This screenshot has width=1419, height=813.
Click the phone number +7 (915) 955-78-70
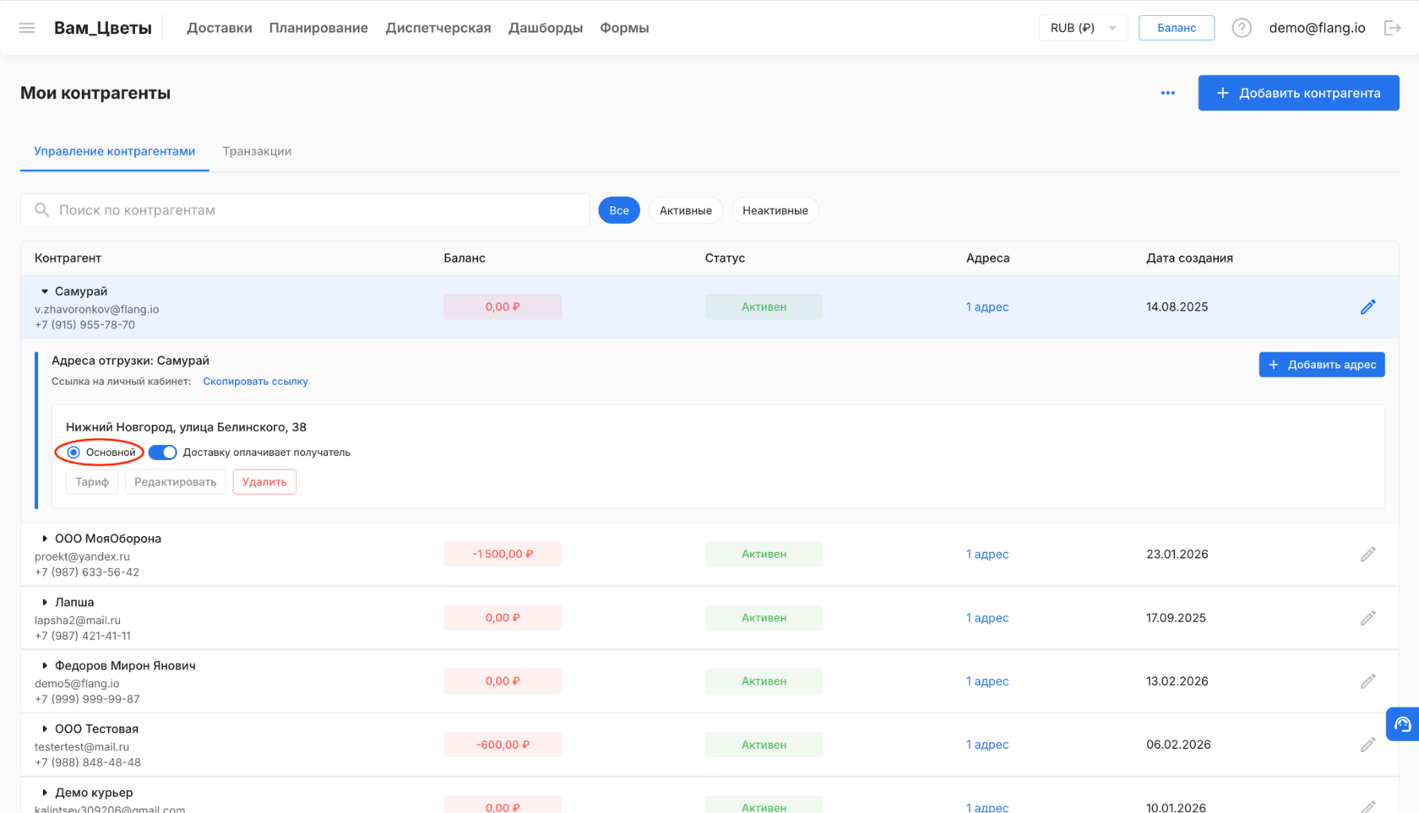(84, 325)
